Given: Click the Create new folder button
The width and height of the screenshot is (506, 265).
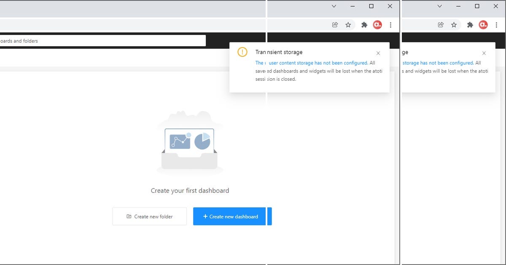Looking at the screenshot, I should tap(149, 216).
